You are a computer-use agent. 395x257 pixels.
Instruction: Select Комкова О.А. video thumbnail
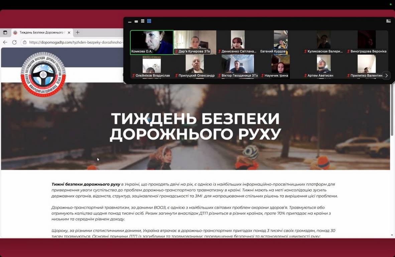pyautogui.click(x=152, y=42)
